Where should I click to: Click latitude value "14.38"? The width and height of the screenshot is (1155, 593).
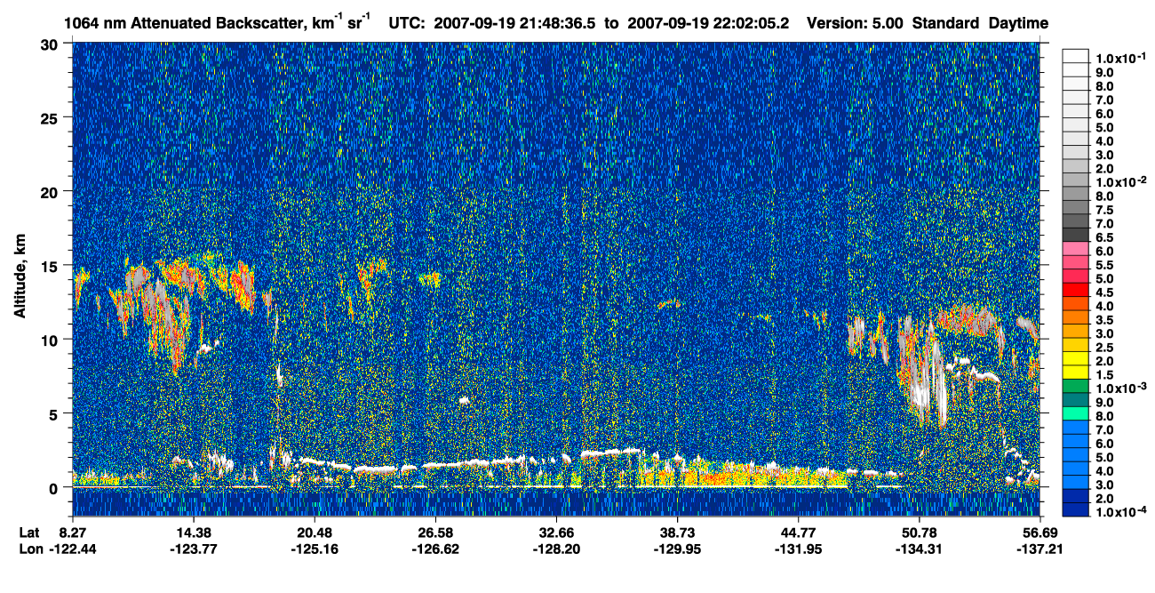point(193,532)
